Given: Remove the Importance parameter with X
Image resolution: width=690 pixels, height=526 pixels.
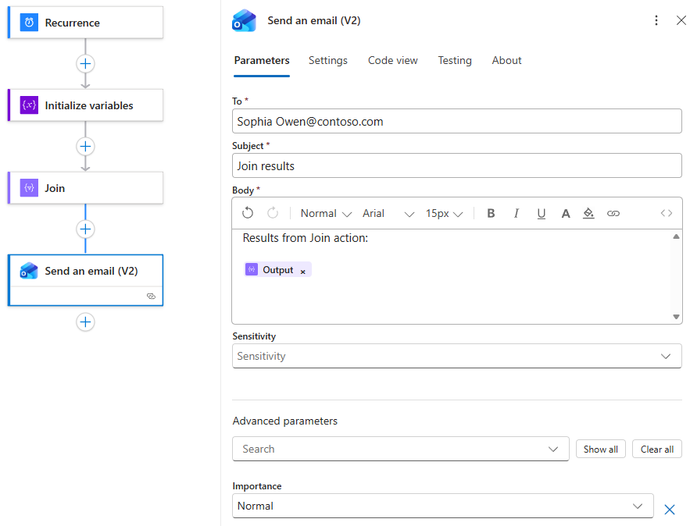Looking at the screenshot, I should coord(670,510).
